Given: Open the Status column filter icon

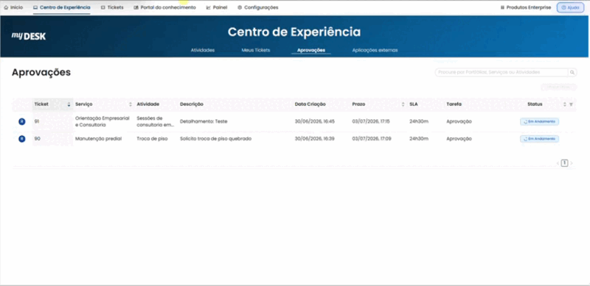Looking at the screenshot, I should pos(571,104).
